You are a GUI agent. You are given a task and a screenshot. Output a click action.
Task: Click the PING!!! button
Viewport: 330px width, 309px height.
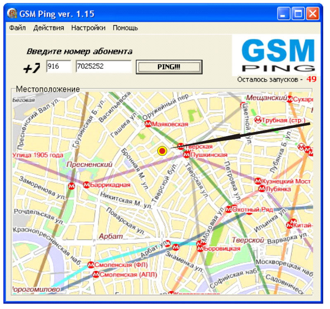[169, 67]
